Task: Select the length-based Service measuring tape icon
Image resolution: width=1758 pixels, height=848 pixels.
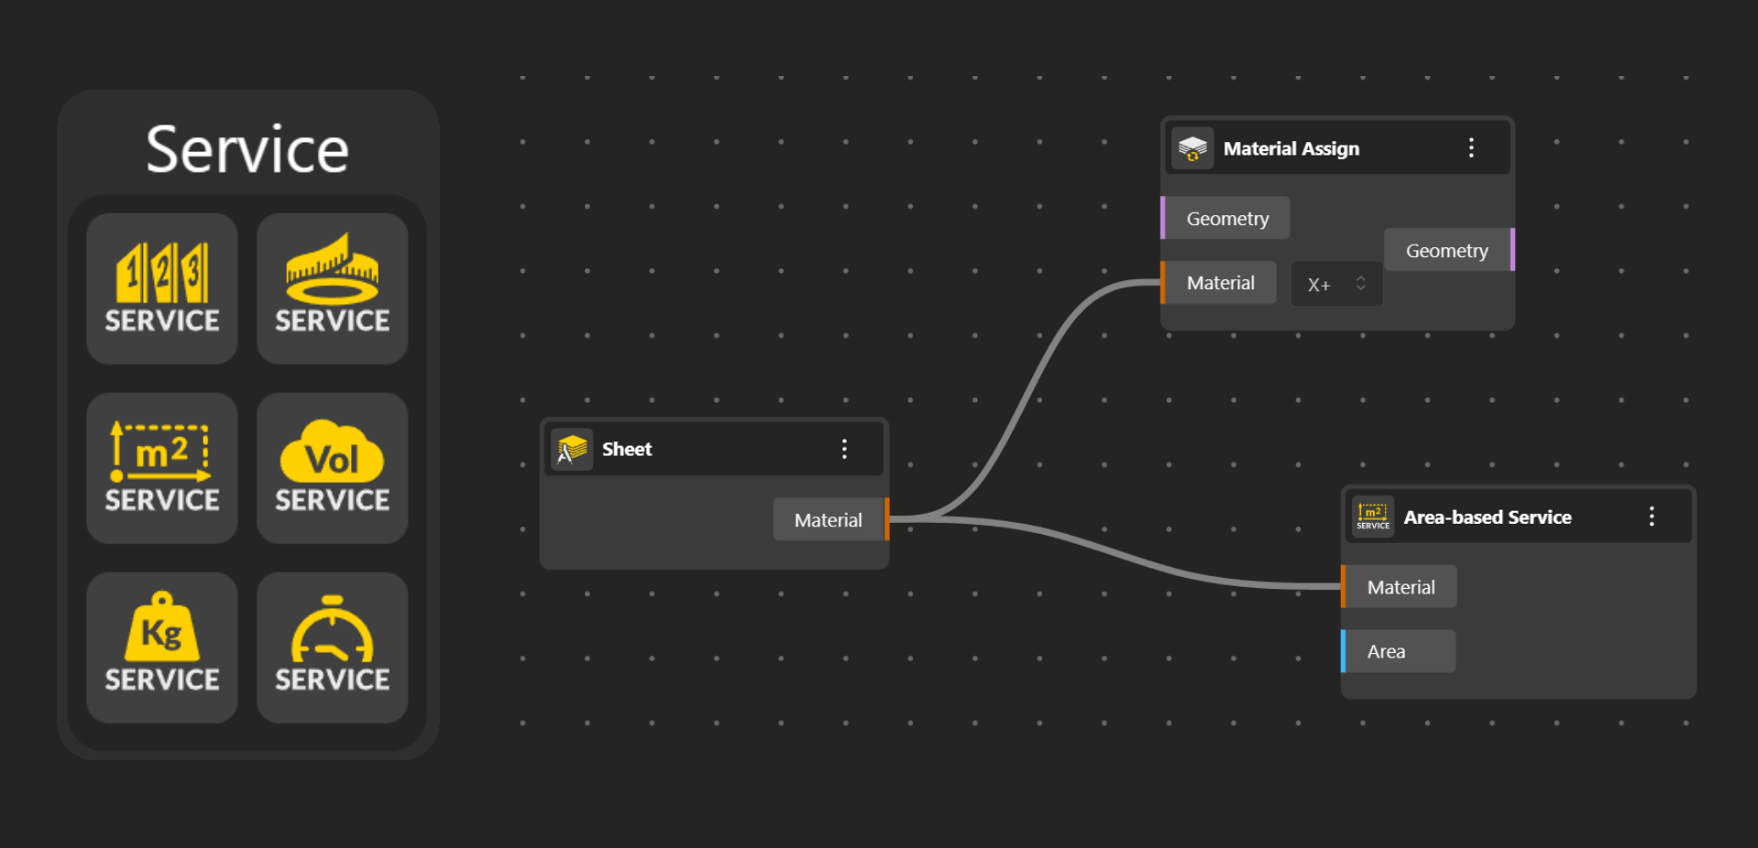Action: [x=332, y=288]
